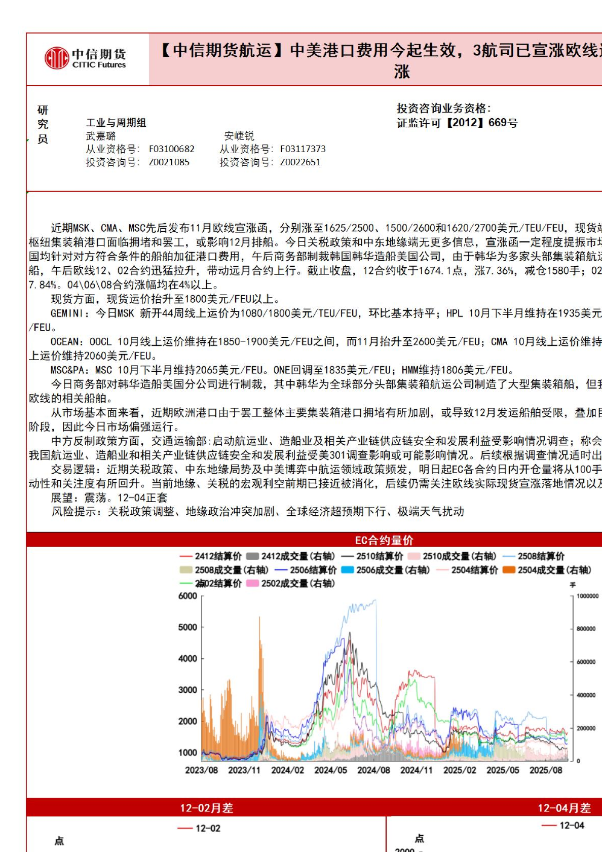
Task: Click the 12-04 legend line entry
Action: [x=562, y=825]
